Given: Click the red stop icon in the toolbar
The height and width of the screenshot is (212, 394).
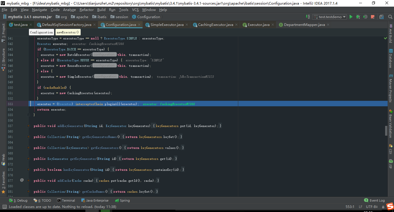Looking at the screenshot, I should pyautogui.click(x=372, y=17).
